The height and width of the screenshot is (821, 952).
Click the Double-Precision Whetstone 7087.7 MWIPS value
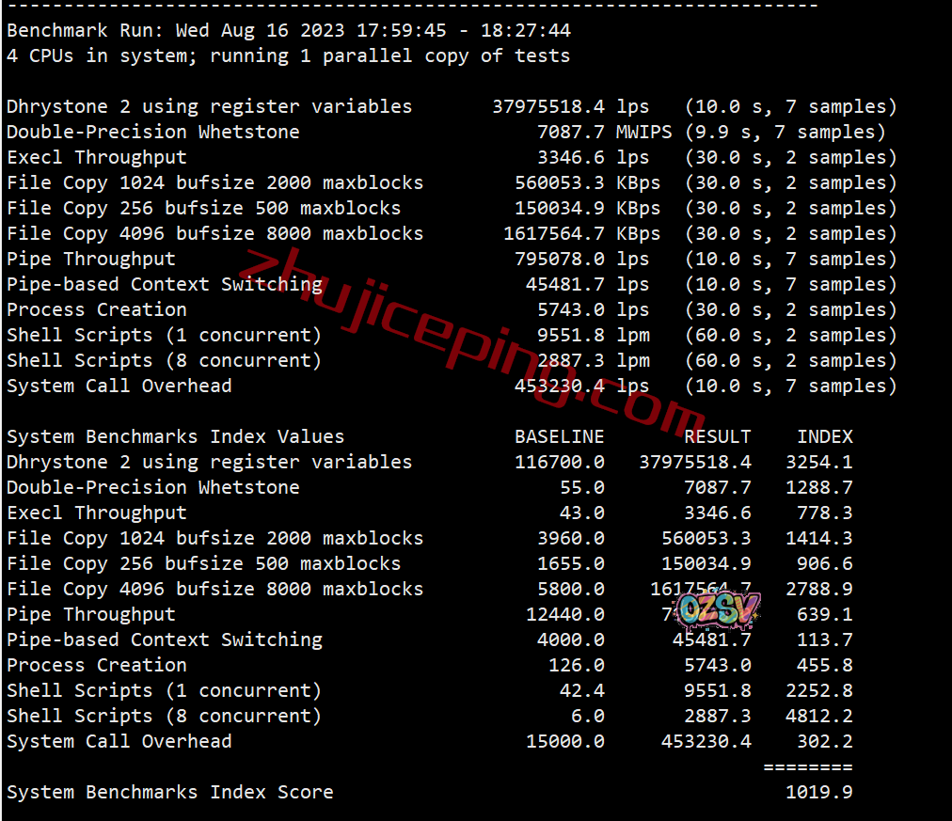click(x=604, y=133)
